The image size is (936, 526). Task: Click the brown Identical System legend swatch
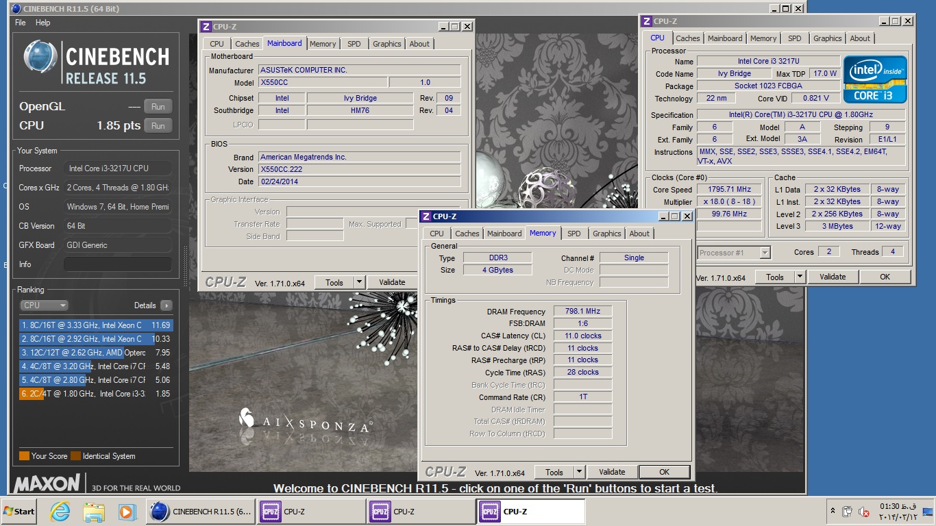tap(76, 456)
